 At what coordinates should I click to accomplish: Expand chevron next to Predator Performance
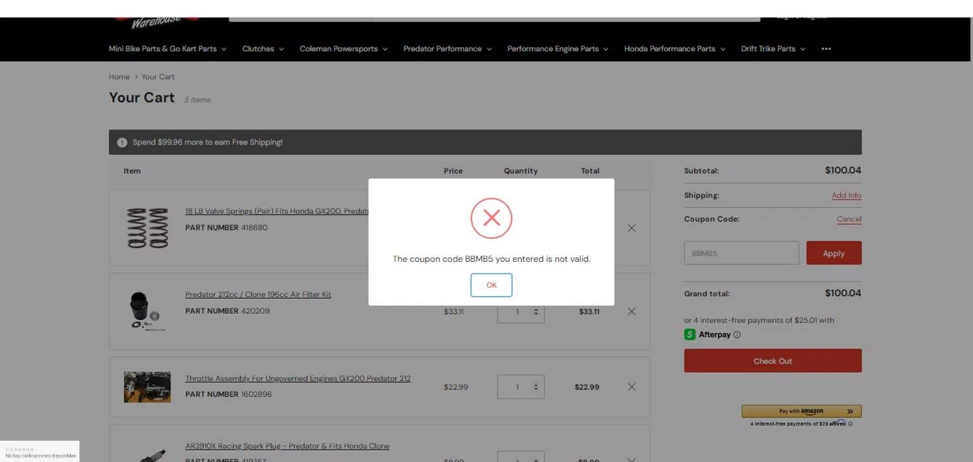click(489, 49)
